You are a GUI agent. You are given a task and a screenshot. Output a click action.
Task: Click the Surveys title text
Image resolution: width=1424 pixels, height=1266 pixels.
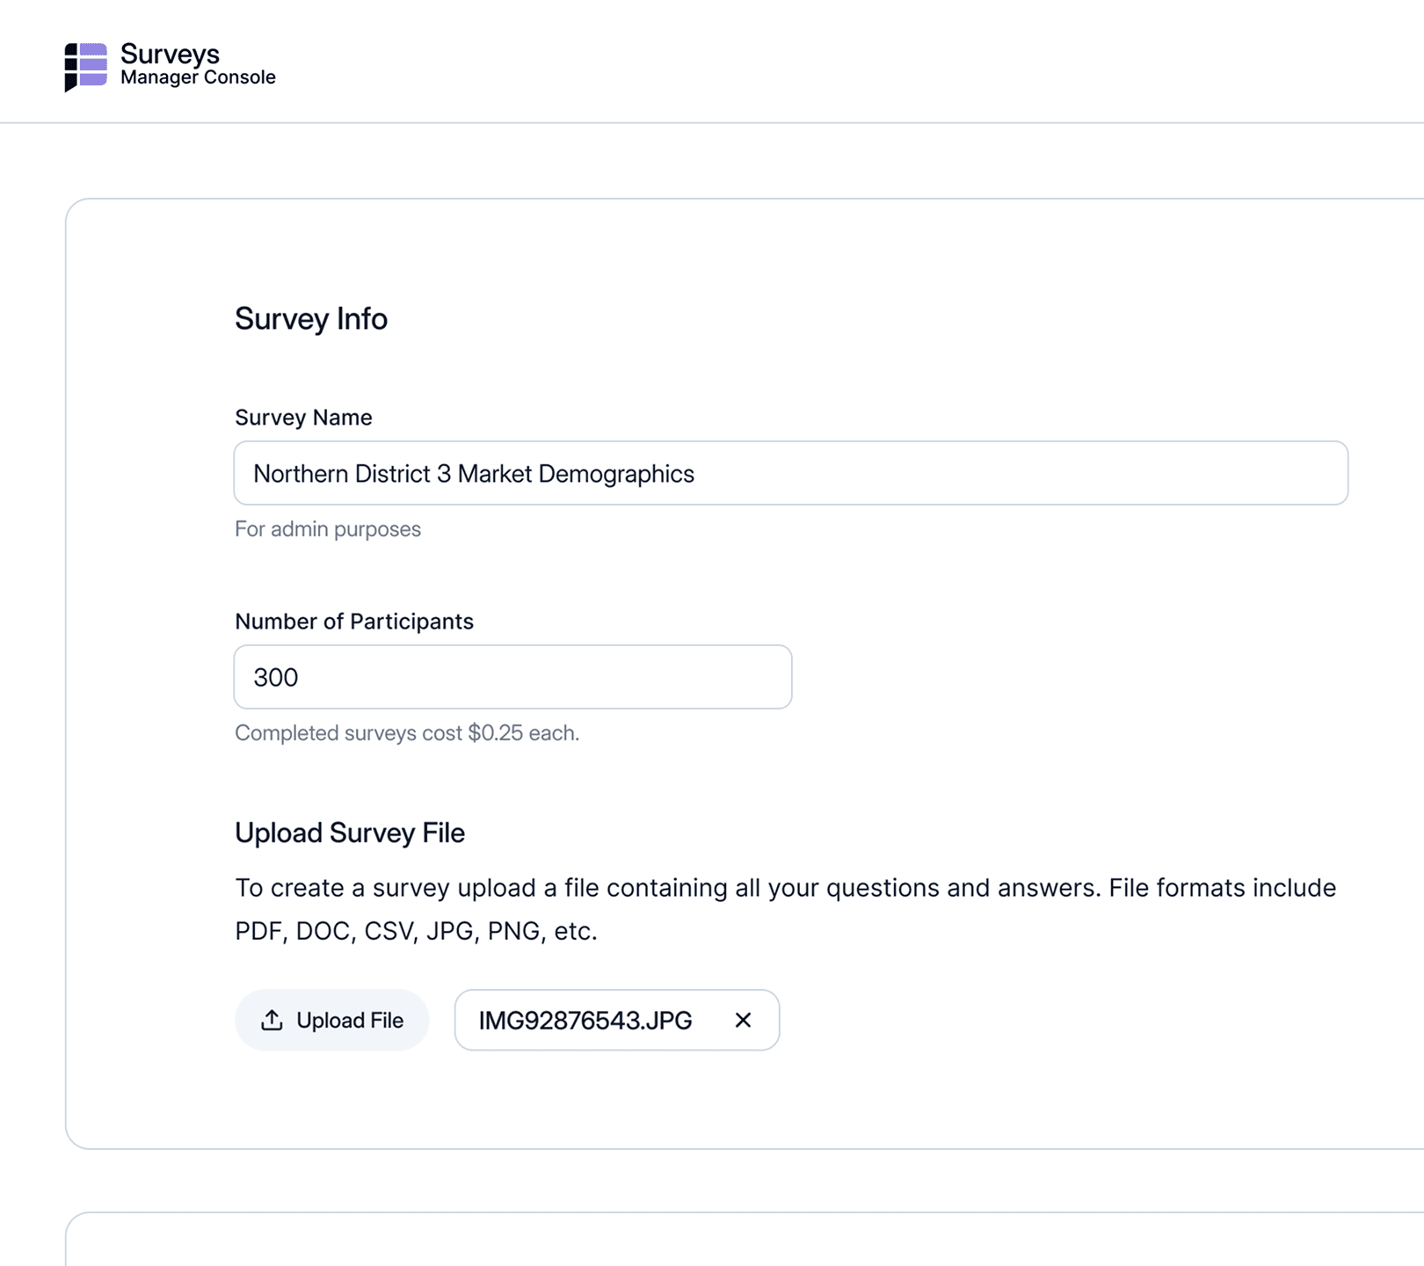[170, 55]
